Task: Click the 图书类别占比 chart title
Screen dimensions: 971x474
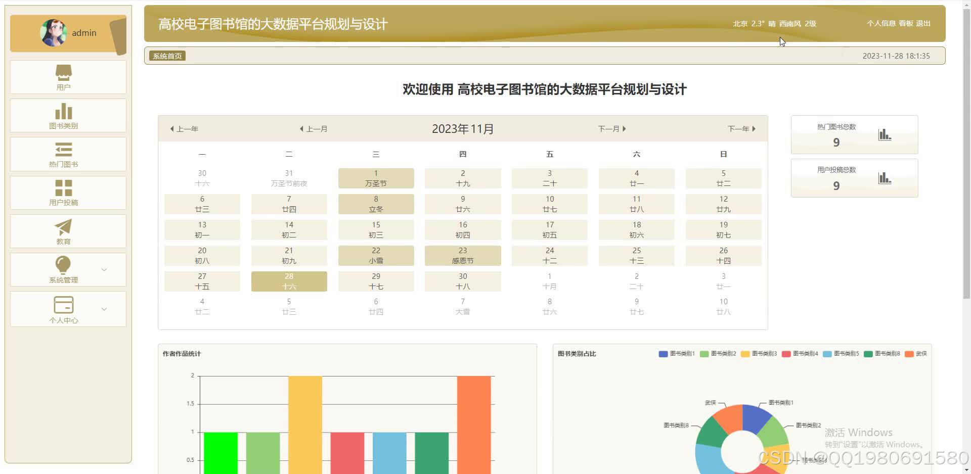Action: pyautogui.click(x=577, y=354)
